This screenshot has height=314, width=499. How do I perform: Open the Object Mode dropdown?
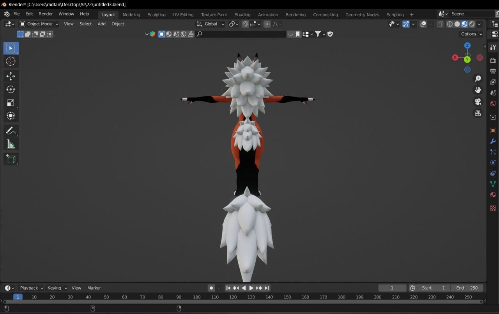(39, 24)
